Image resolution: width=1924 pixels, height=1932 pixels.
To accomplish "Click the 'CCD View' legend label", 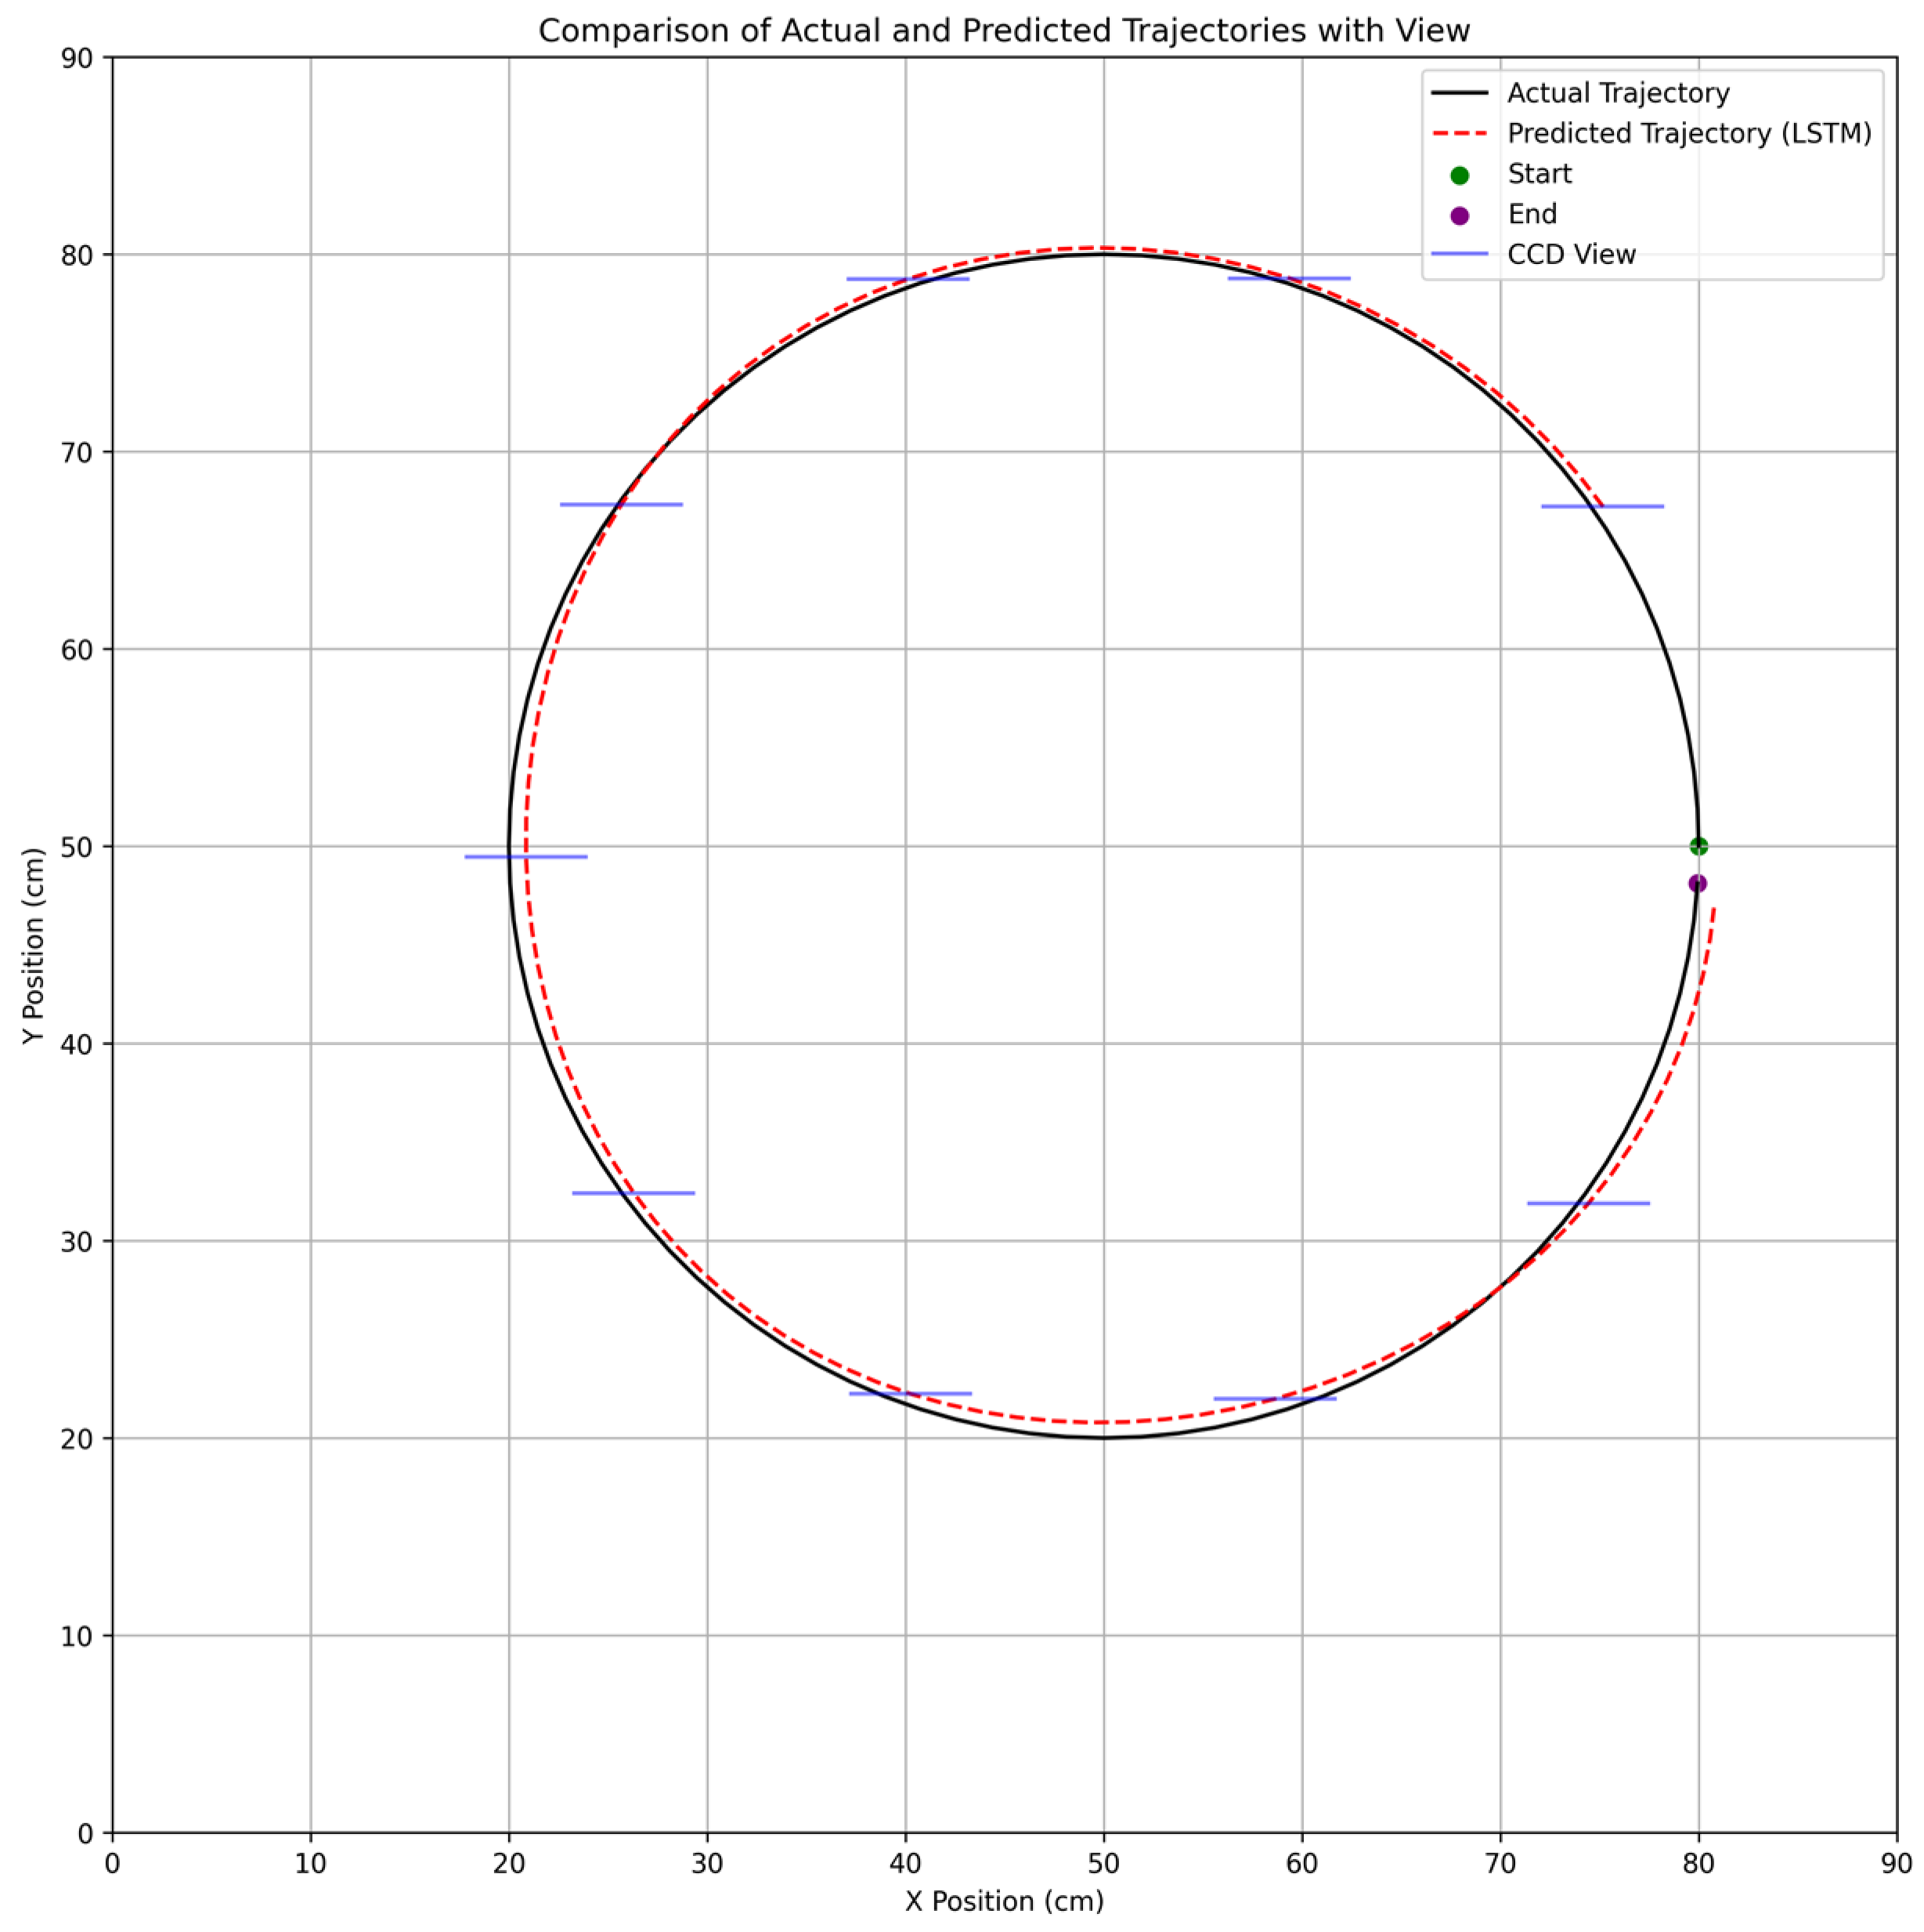I will [x=1571, y=254].
